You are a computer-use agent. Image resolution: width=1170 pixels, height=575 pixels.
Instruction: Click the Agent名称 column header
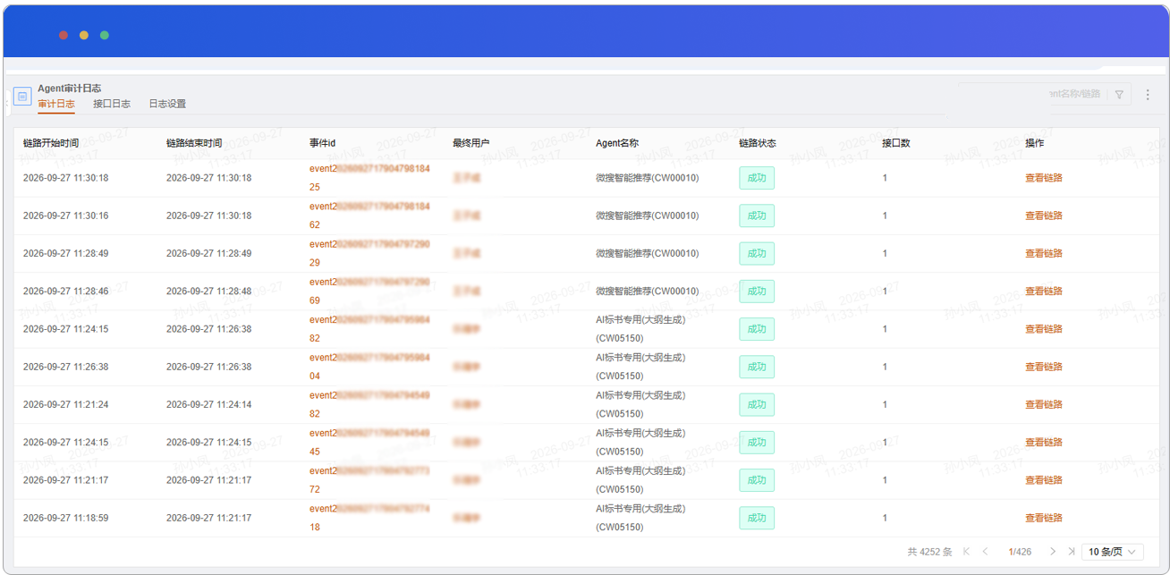(617, 143)
